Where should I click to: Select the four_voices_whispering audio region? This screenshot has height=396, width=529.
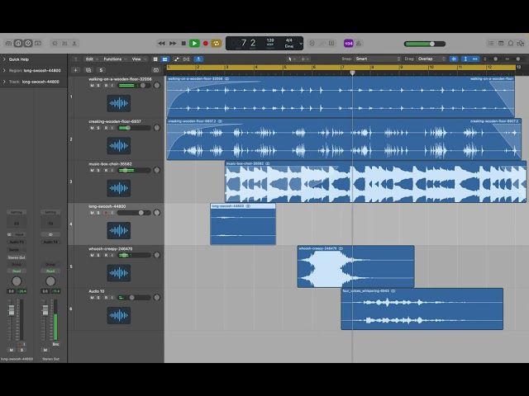[422, 309]
